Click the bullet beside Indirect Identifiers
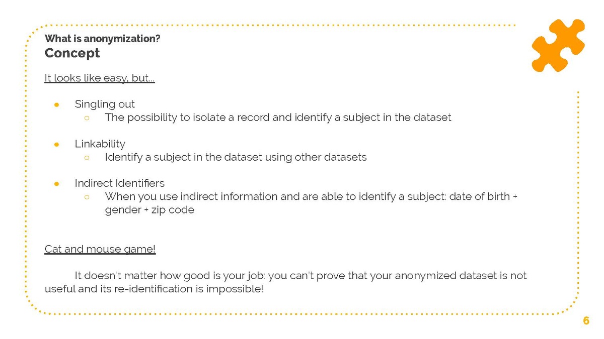This screenshot has height=339, width=604. tap(57, 183)
